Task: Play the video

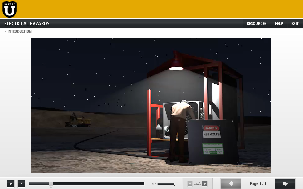Action: click(x=21, y=183)
